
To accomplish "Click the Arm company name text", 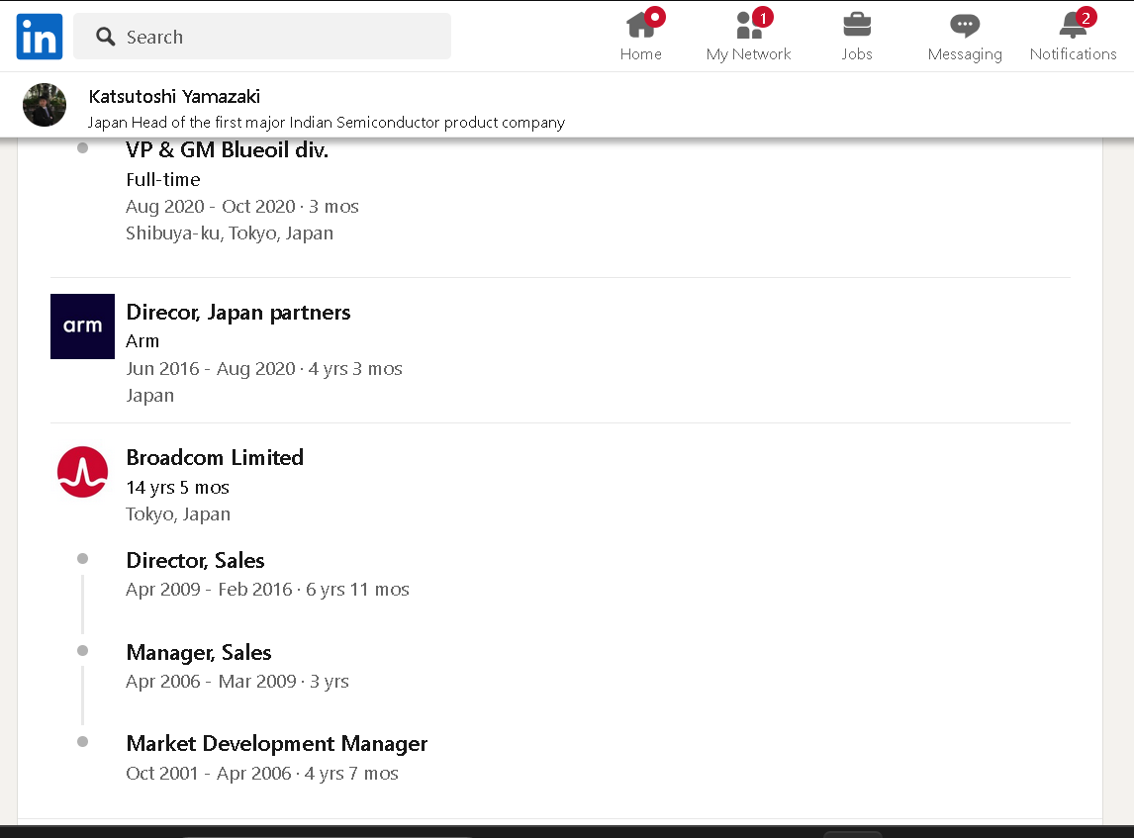I will (142, 341).
